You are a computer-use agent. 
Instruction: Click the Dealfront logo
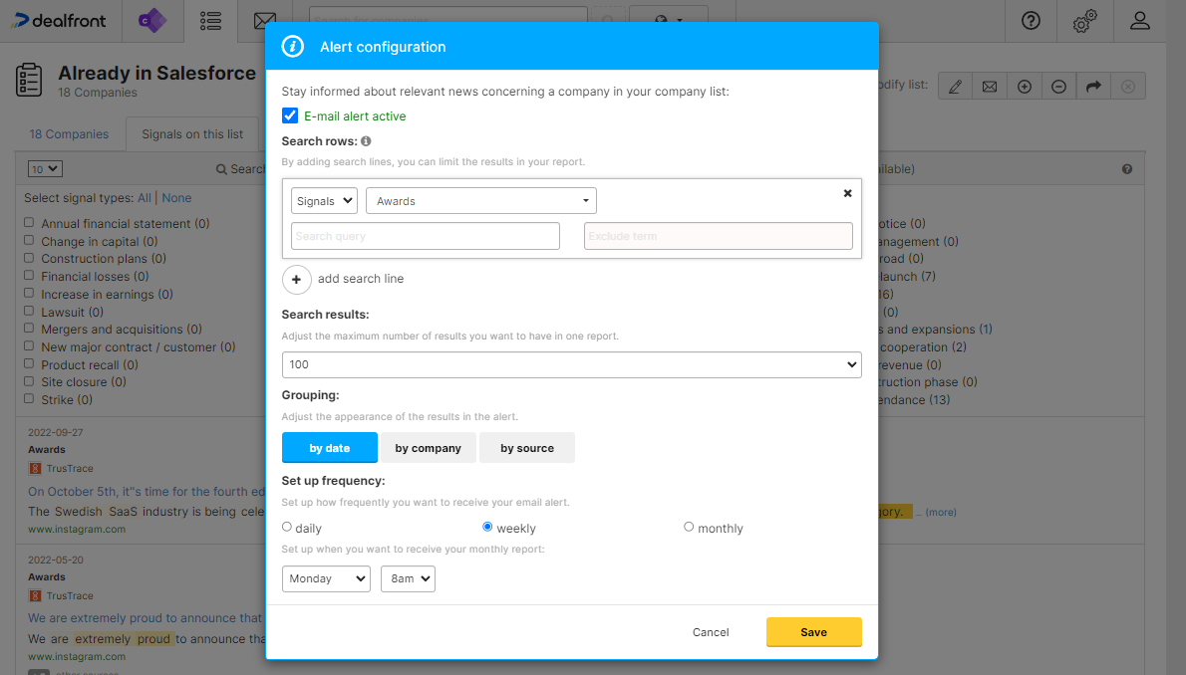(x=58, y=21)
